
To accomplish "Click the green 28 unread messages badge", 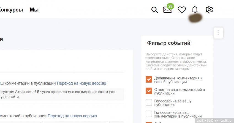I will [170, 6].
